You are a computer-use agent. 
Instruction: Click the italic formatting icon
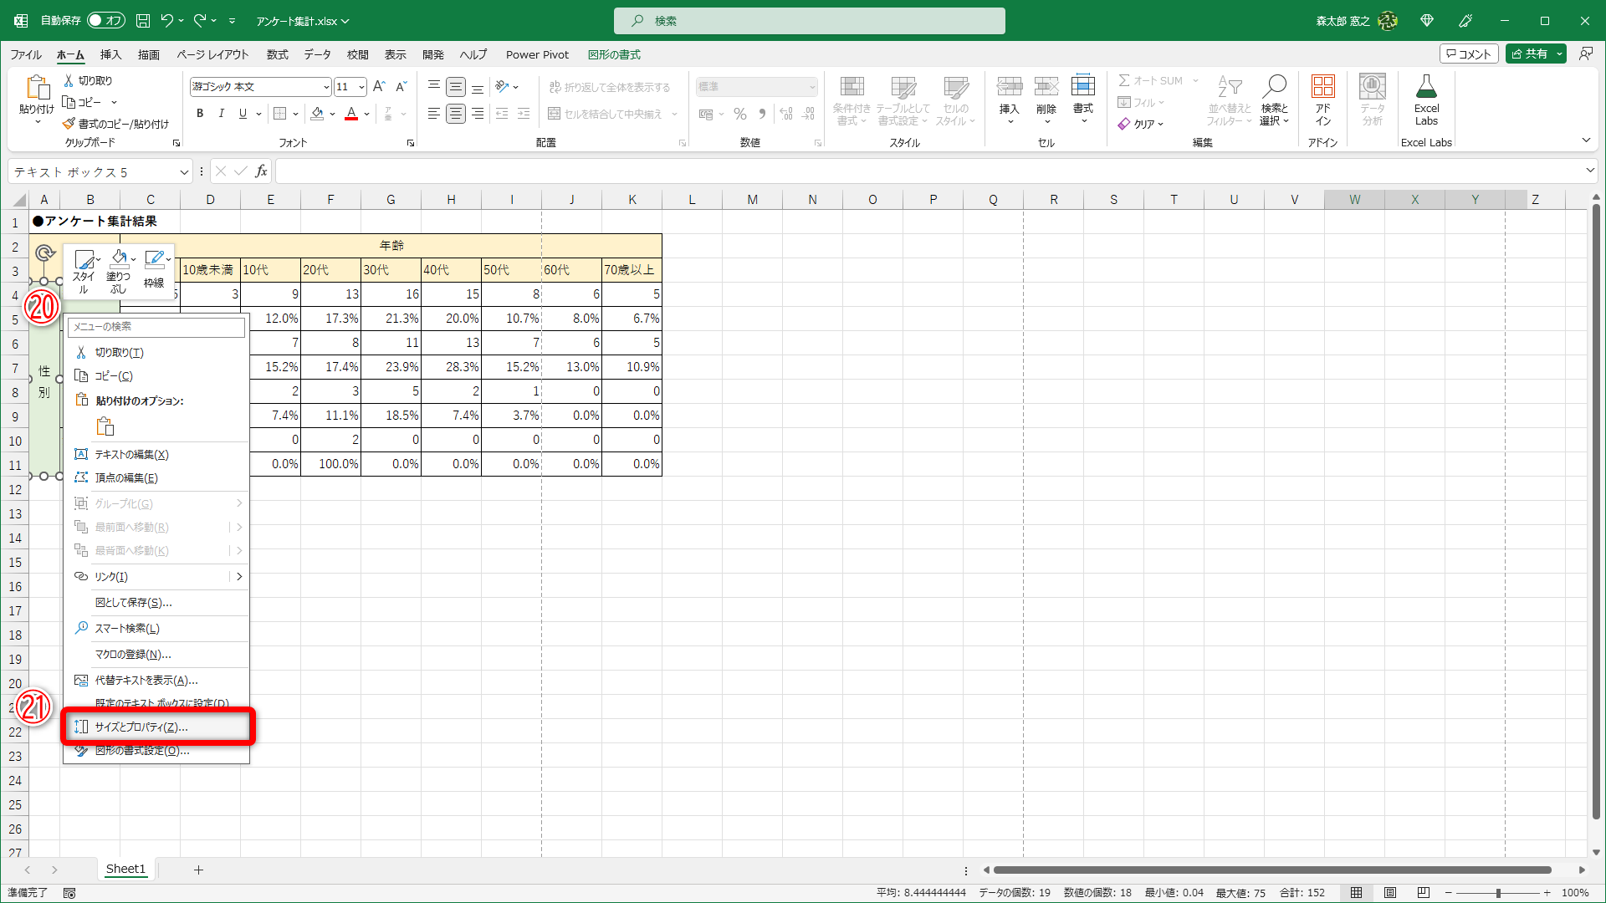click(222, 114)
